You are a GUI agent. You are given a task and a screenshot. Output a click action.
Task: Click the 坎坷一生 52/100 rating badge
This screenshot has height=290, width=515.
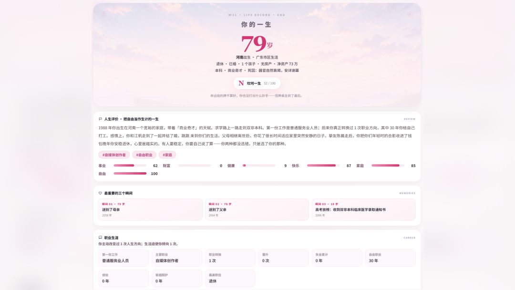click(257, 83)
